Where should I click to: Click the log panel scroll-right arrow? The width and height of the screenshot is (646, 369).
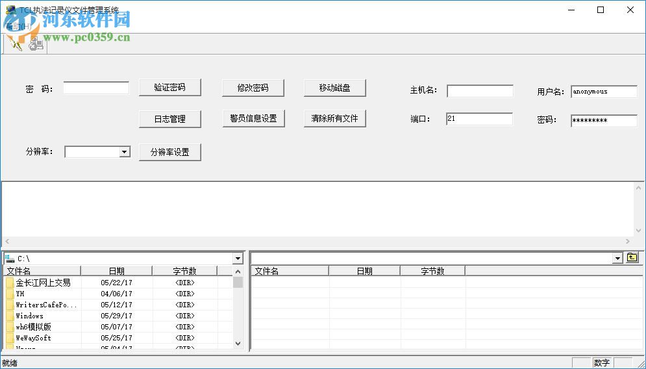point(628,241)
